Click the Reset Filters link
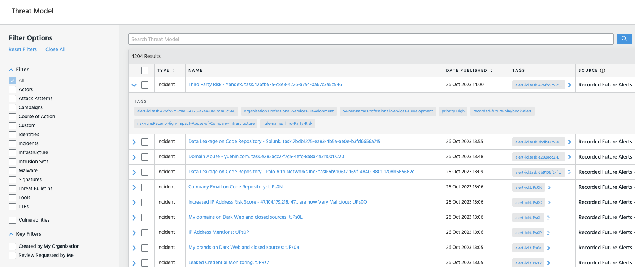Image resolution: width=635 pixels, height=267 pixels. point(23,49)
